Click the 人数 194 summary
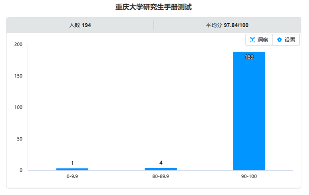The image size is (309, 195). click(80, 25)
